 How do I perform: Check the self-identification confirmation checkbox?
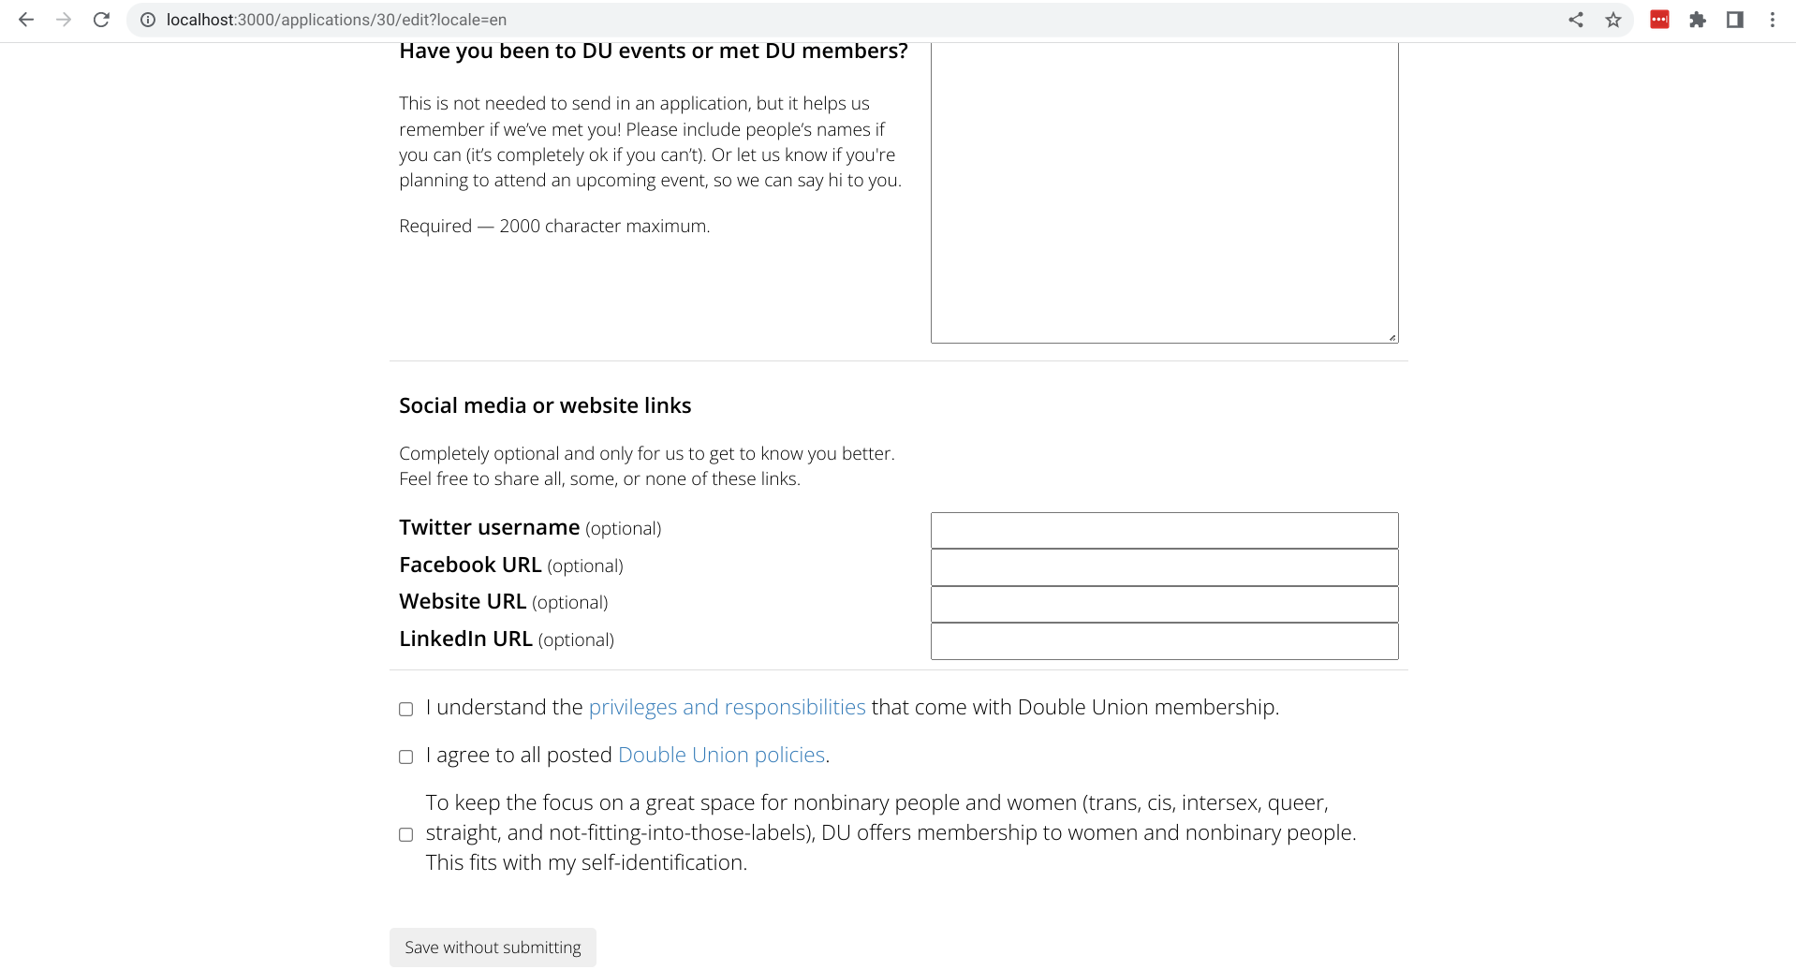[406, 834]
